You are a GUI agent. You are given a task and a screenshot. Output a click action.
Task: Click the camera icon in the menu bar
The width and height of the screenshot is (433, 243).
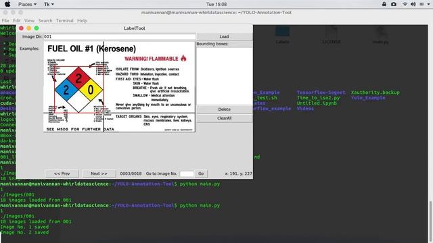pyautogui.click(x=394, y=4)
